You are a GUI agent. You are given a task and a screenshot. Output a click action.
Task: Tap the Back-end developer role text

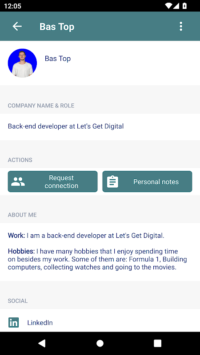66,126
